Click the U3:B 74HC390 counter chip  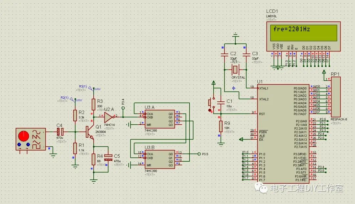click(x=160, y=159)
